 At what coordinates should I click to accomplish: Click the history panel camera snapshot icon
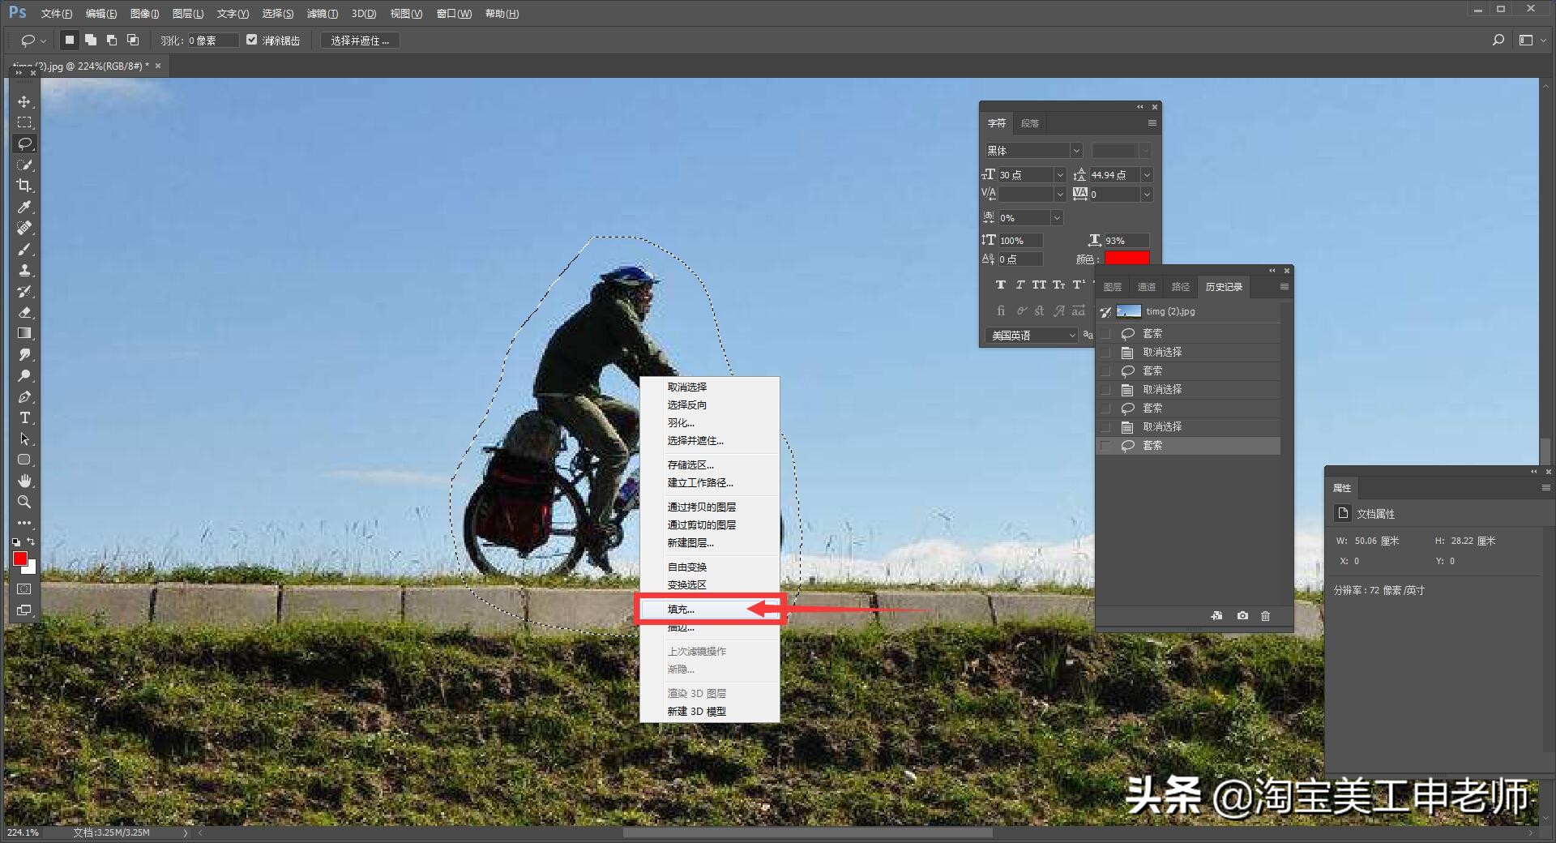click(1242, 616)
